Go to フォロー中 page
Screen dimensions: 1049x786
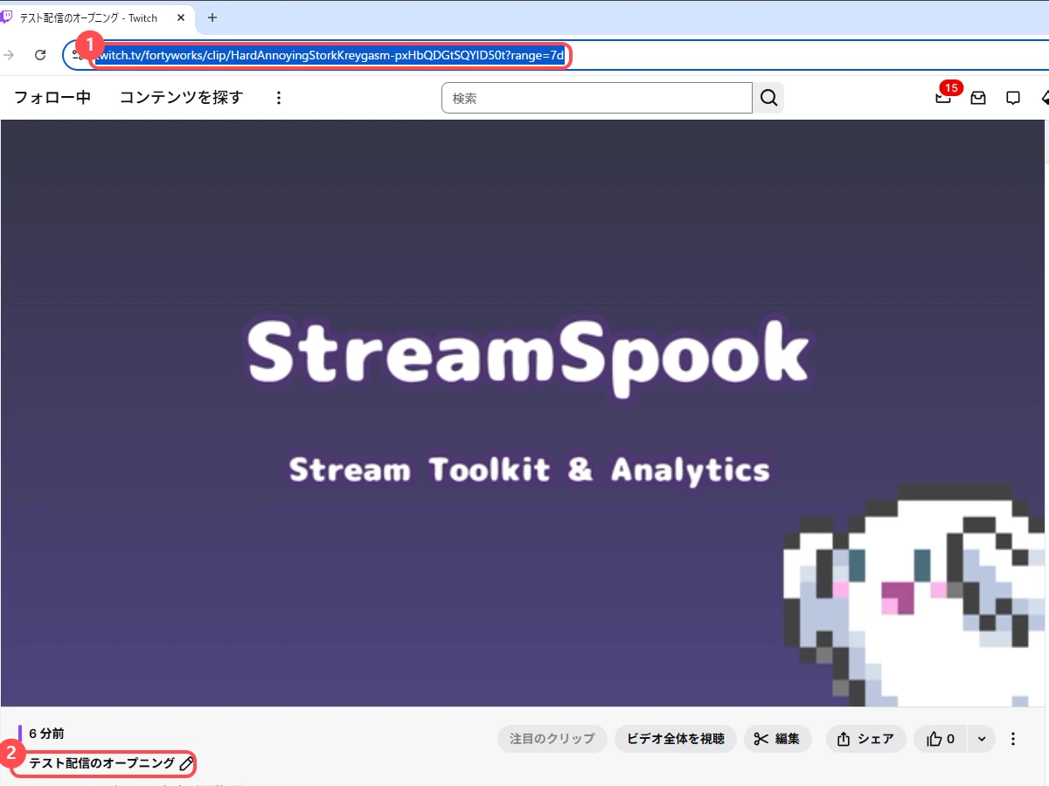pos(52,98)
